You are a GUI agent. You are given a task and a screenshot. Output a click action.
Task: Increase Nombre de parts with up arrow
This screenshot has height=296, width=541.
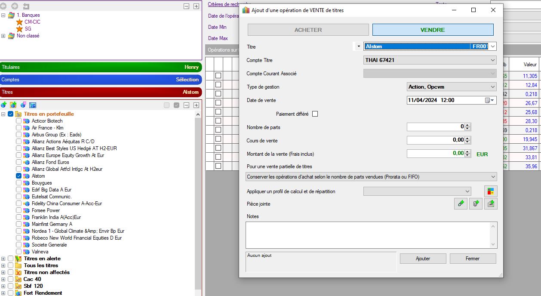click(x=468, y=125)
